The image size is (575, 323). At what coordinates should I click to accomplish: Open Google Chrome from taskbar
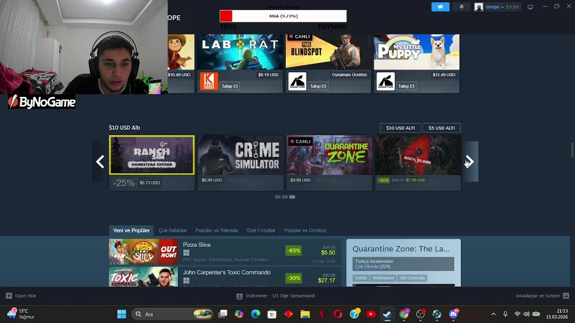(x=404, y=314)
